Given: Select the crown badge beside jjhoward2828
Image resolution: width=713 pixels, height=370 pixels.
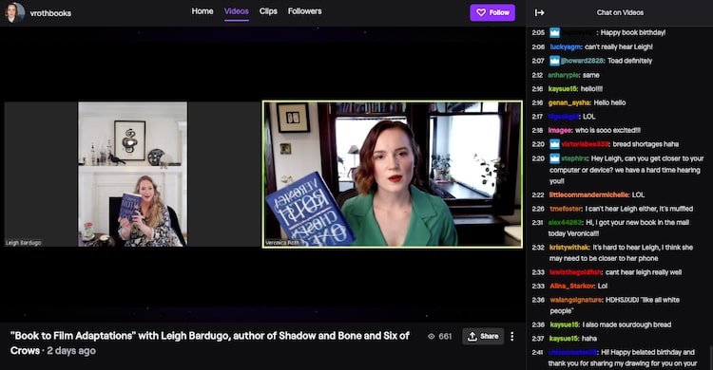Looking at the screenshot, I should pos(554,61).
